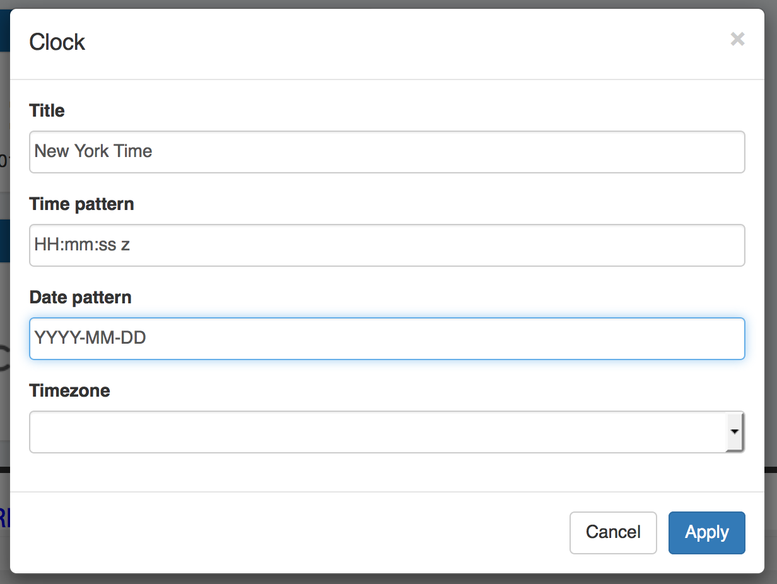Place cursor in the 'YYYY-MM-DD' text
The image size is (777, 584).
click(90, 339)
